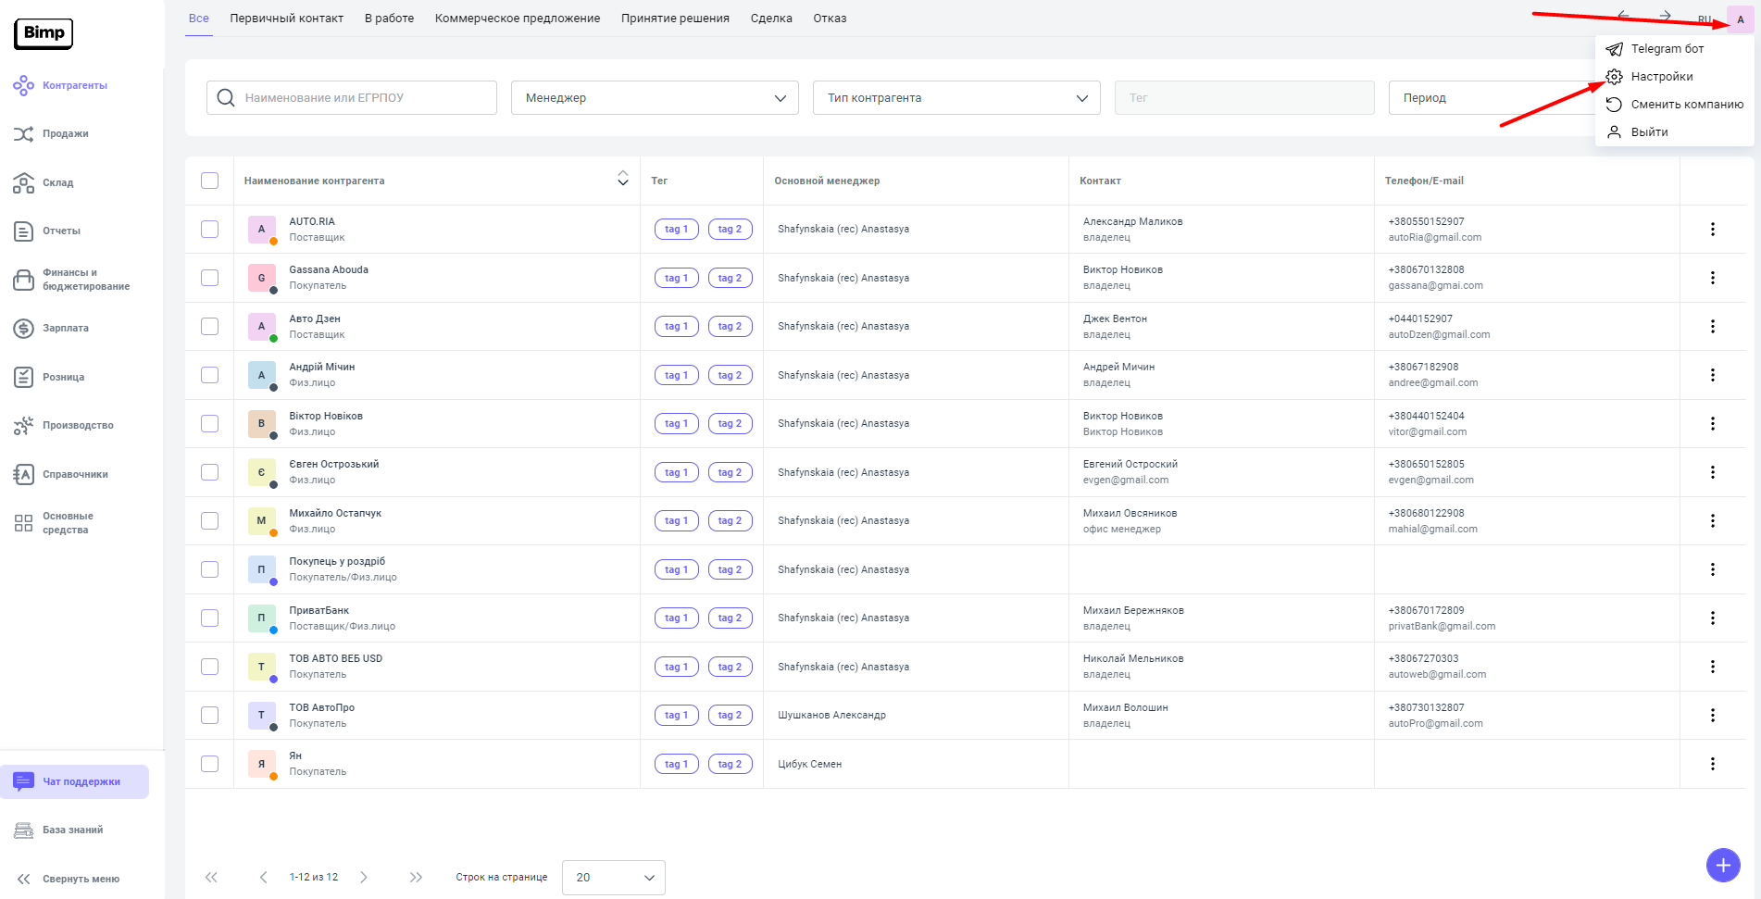This screenshot has height=899, width=1761.
Task: Open rows-per-page dropdown showing 20
Action: click(613, 878)
